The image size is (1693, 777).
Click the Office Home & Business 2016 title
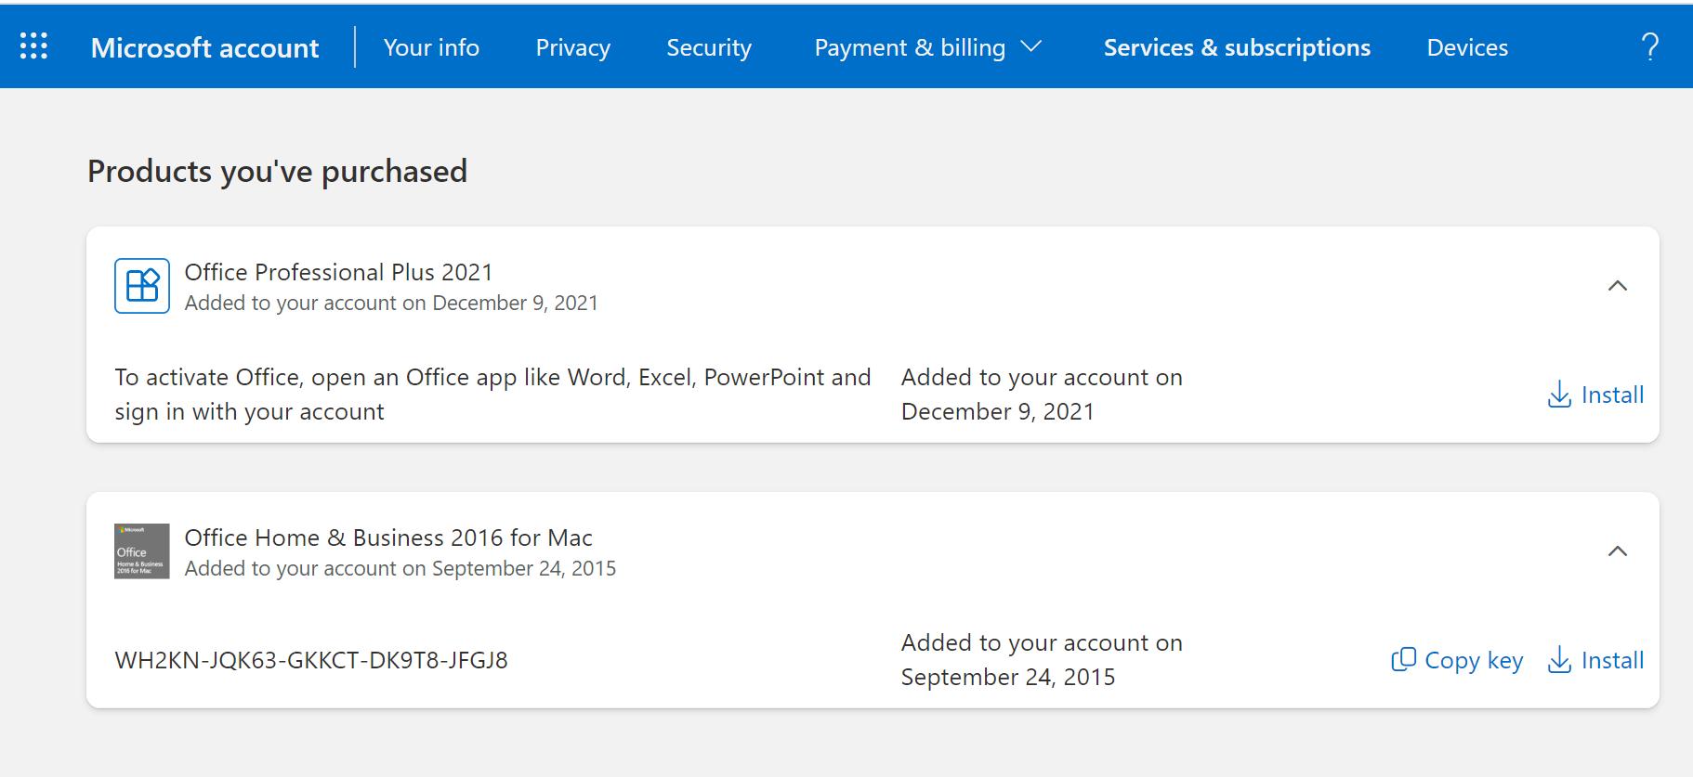(x=388, y=537)
